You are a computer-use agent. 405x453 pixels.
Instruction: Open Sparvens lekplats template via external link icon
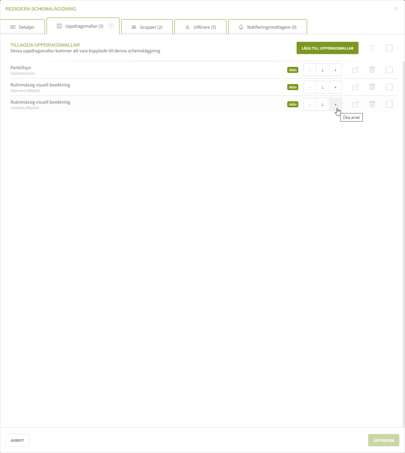click(355, 87)
